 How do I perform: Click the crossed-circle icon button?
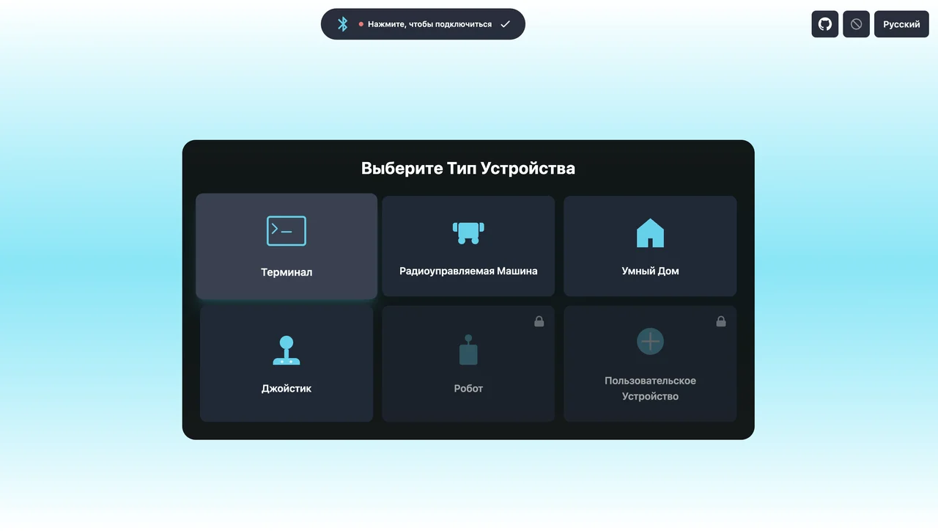coord(856,24)
